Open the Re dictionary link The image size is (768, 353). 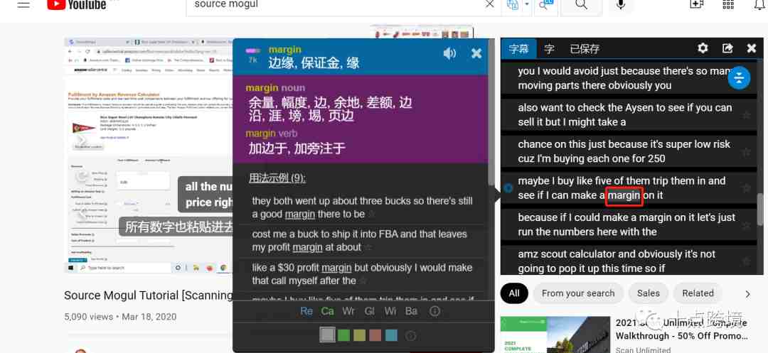click(x=306, y=311)
